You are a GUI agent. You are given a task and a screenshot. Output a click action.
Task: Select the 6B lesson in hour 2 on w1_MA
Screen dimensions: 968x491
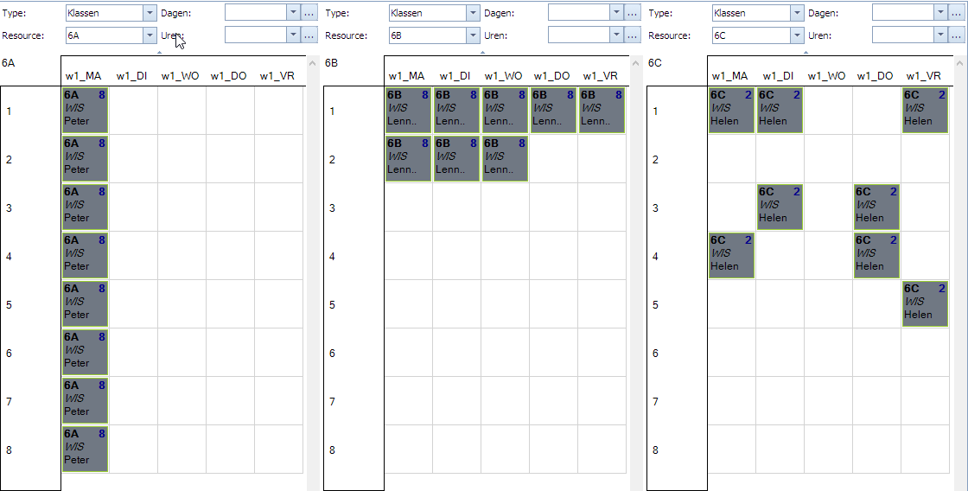coord(408,159)
